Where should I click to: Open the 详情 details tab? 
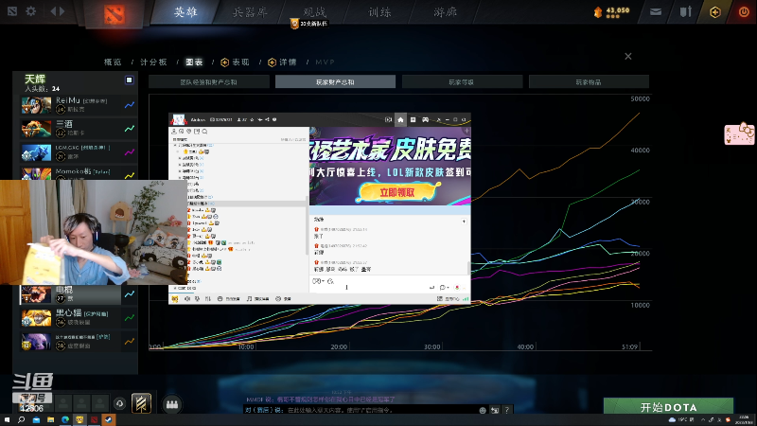coord(282,62)
